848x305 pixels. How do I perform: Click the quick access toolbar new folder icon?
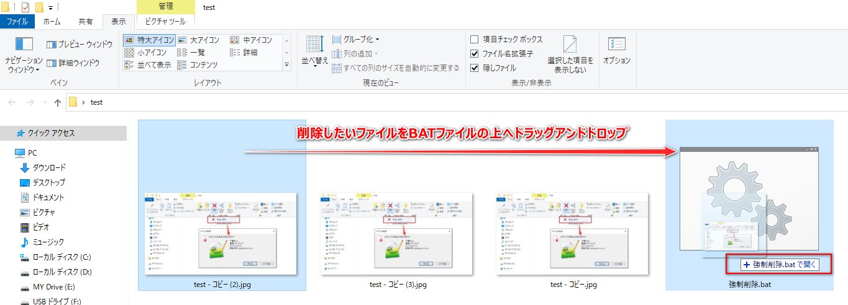pyautogui.click(x=39, y=7)
